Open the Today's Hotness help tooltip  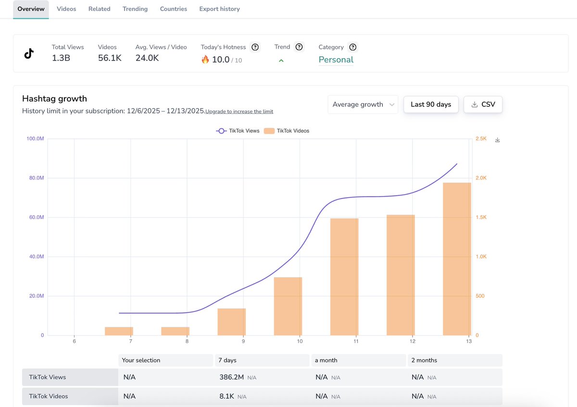tap(255, 47)
